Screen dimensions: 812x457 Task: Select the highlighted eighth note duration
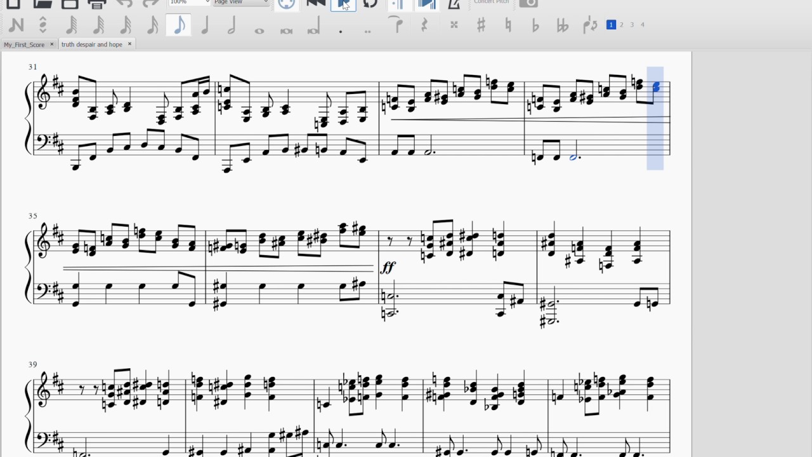tap(179, 25)
